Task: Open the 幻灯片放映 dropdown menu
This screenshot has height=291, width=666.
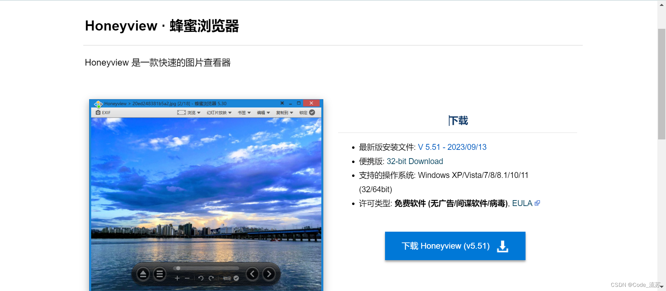Action: tap(219, 113)
